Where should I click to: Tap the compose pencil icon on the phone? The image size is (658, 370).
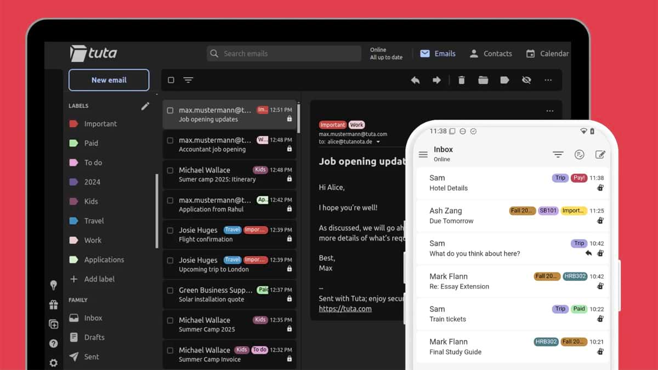pos(601,155)
